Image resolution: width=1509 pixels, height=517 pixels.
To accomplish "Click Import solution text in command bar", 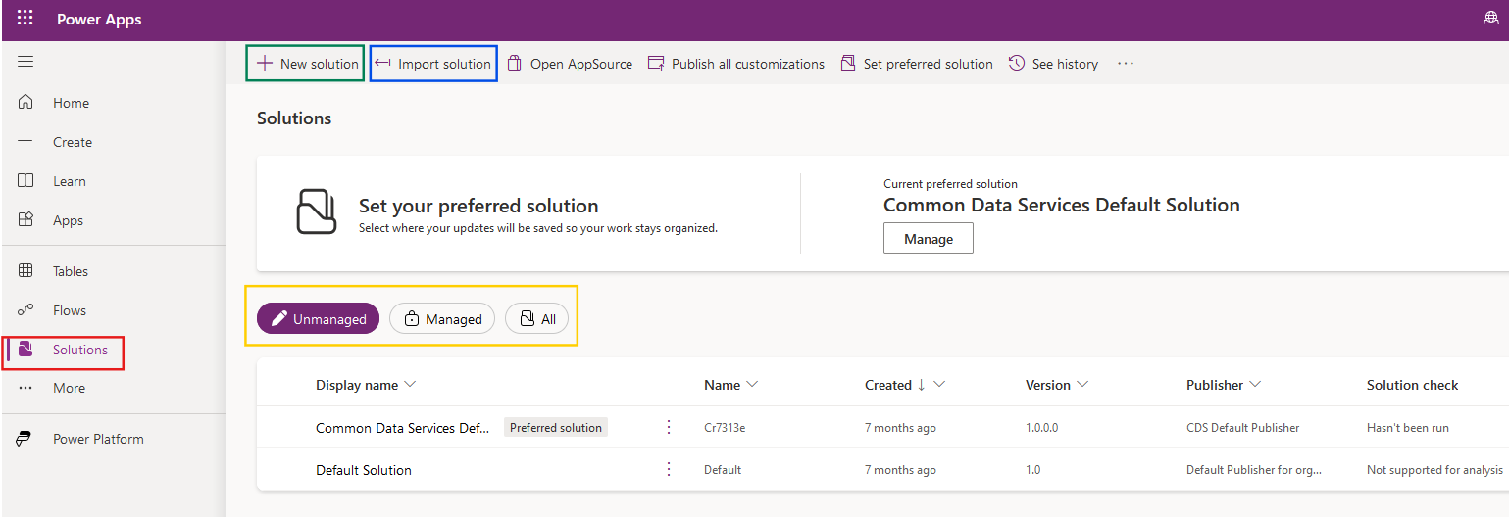I will 444,64.
